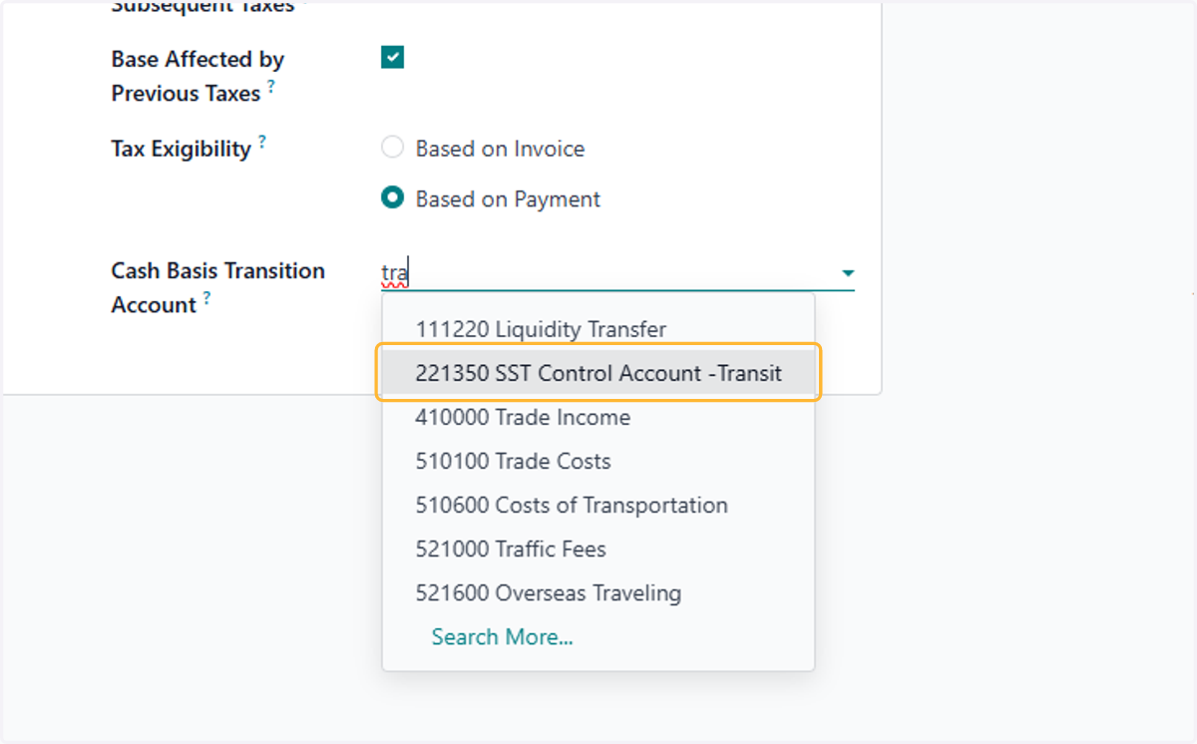
Task: Show help tooltip for Tax Exigibility
Action: (262, 142)
